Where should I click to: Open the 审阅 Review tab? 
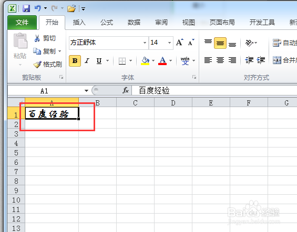coord(161,23)
